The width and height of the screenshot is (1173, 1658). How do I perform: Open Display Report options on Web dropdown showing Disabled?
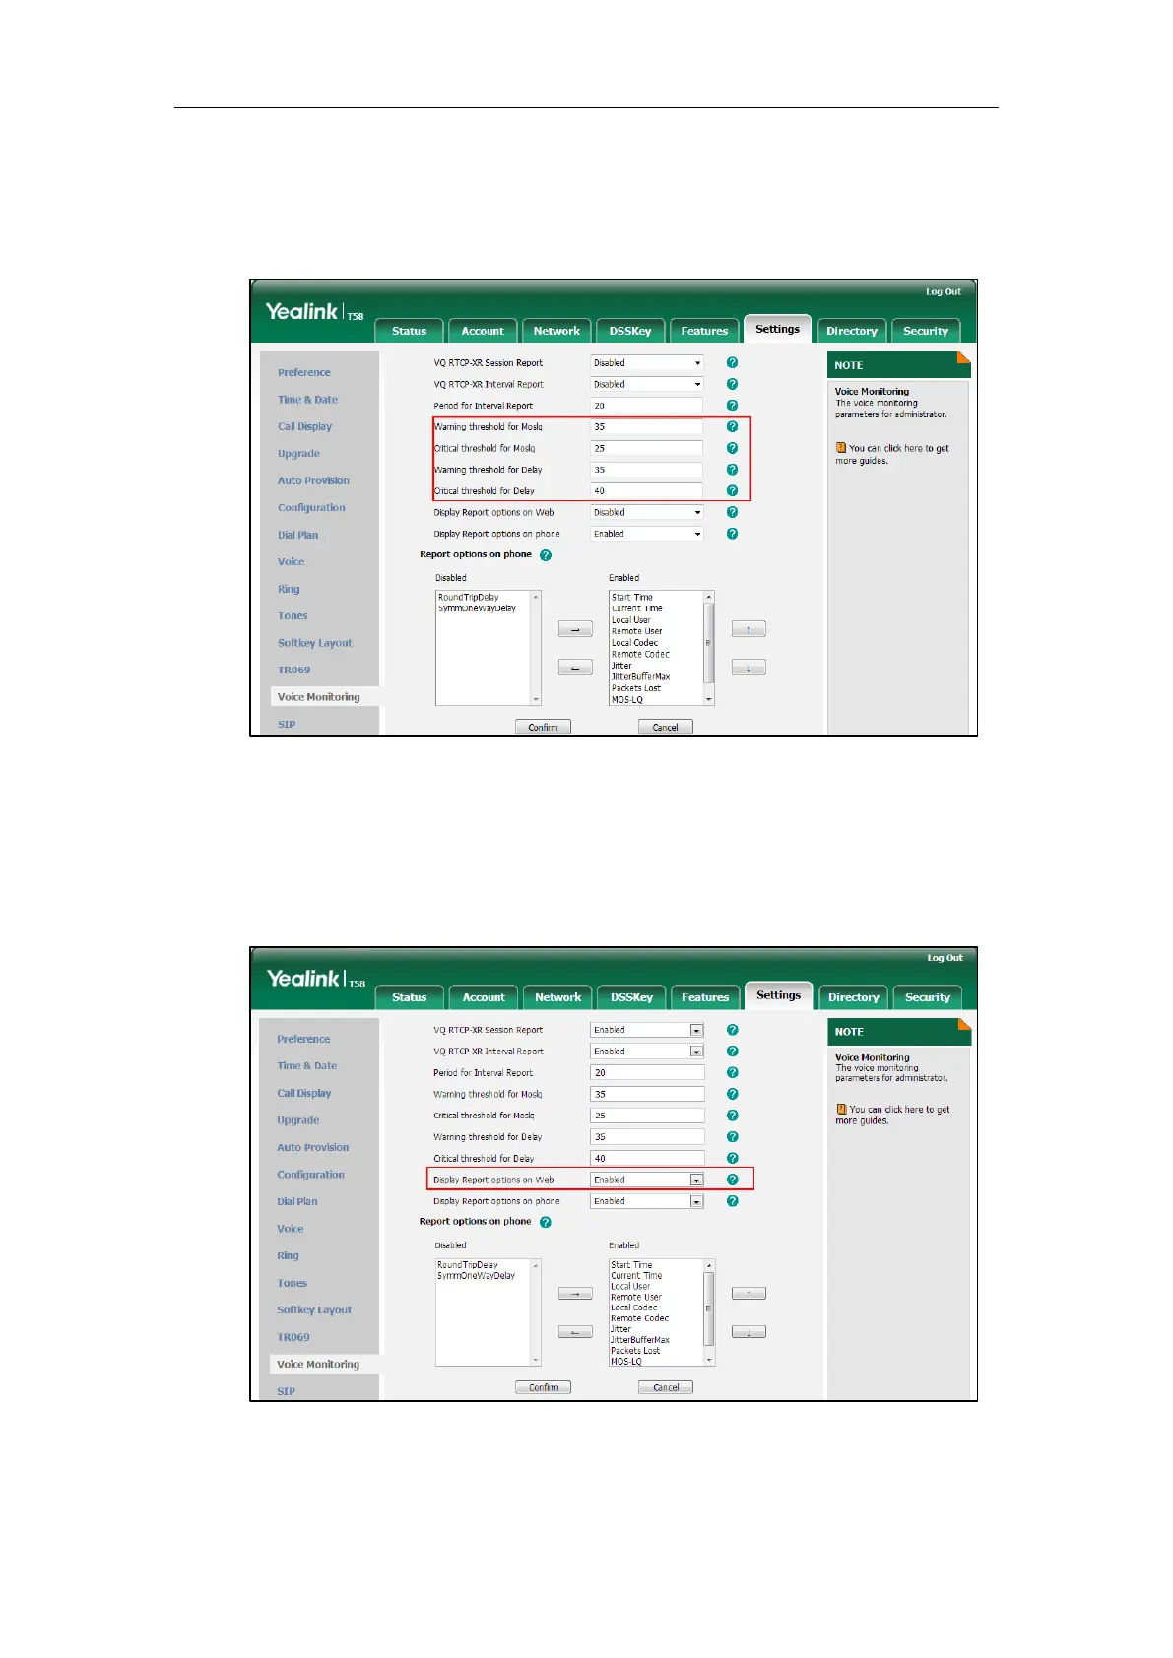click(x=647, y=512)
